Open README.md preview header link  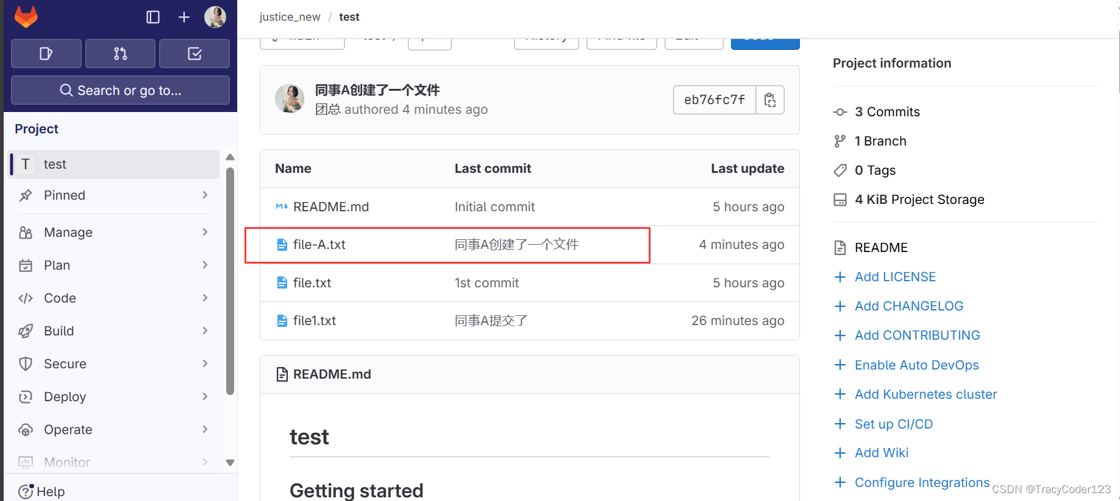(332, 374)
